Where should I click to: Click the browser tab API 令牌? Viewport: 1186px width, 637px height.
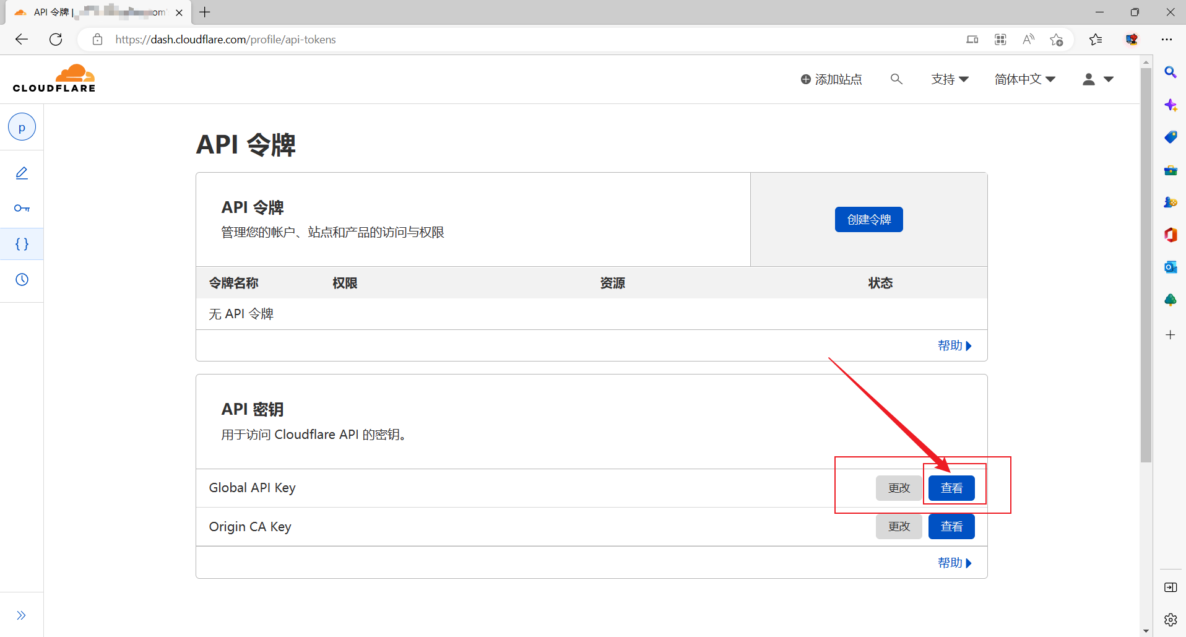pos(99,12)
